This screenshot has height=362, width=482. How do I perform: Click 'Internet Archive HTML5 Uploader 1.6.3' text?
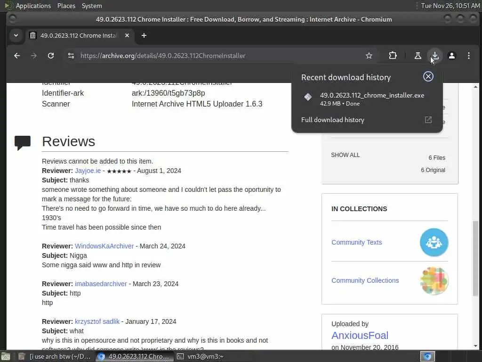tap(197, 104)
